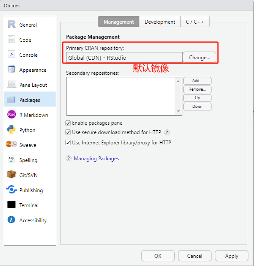254x266 pixels.
Task: Select the Console label in sidebar
Action: pos(28,55)
